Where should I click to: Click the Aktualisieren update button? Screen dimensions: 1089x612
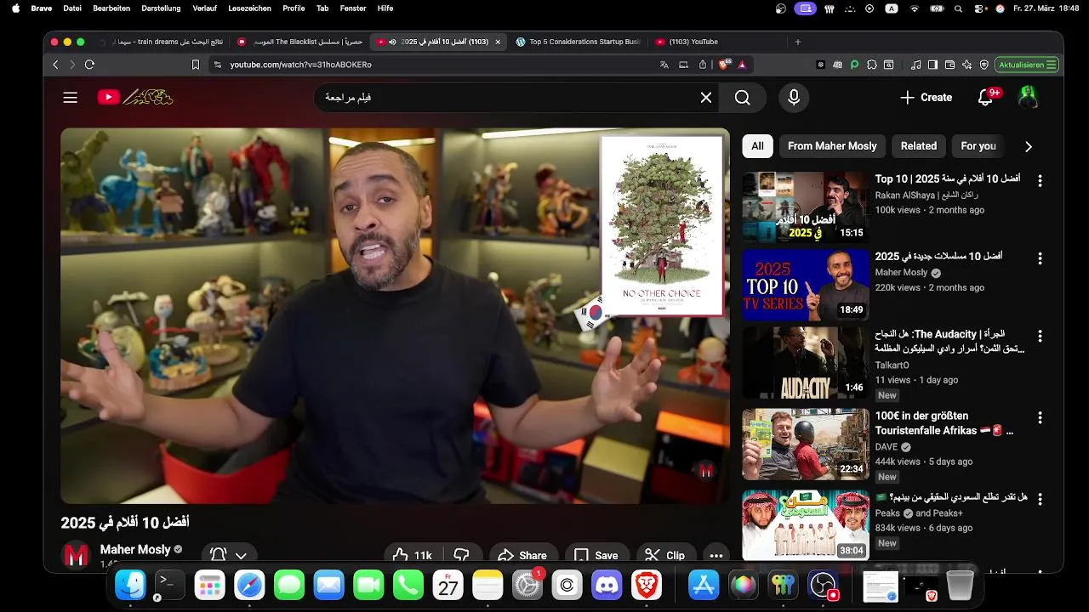(x=1028, y=65)
